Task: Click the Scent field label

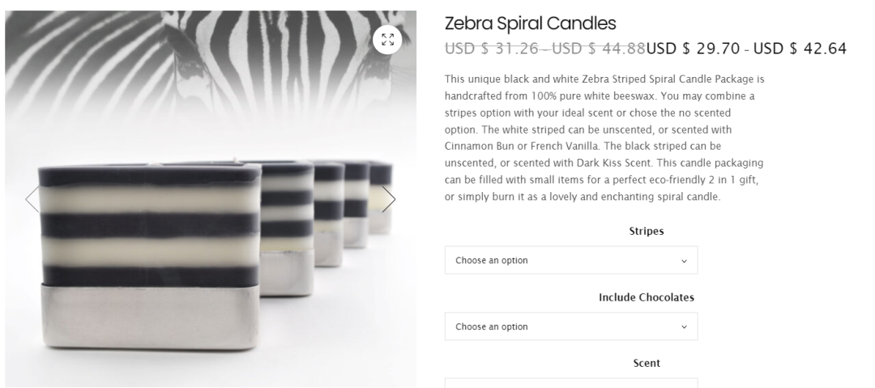Action: point(647,364)
